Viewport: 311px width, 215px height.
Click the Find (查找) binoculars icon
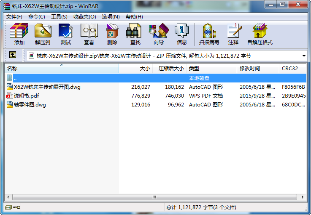[x=133, y=31]
